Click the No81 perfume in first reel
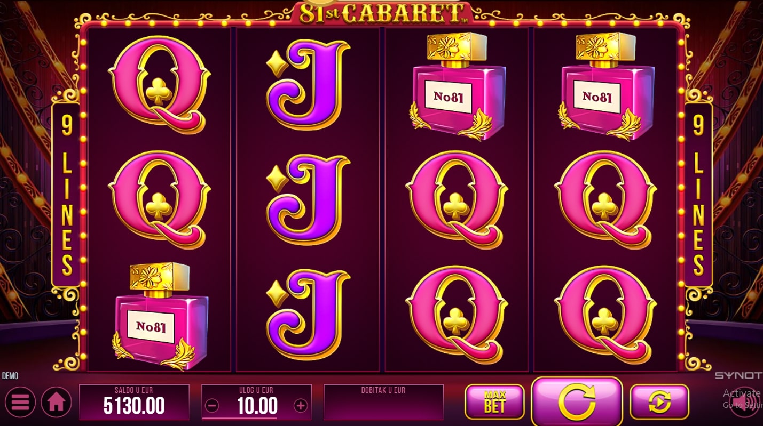The image size is (763, 426). 159,316
